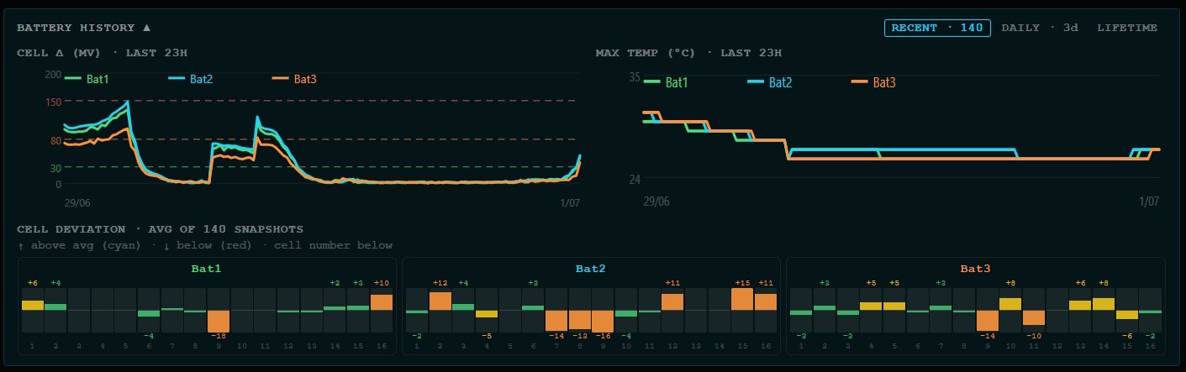Click the '-18' label in Bat1 card
This screenshot has height=372, width=1186.
coord(219,336)
